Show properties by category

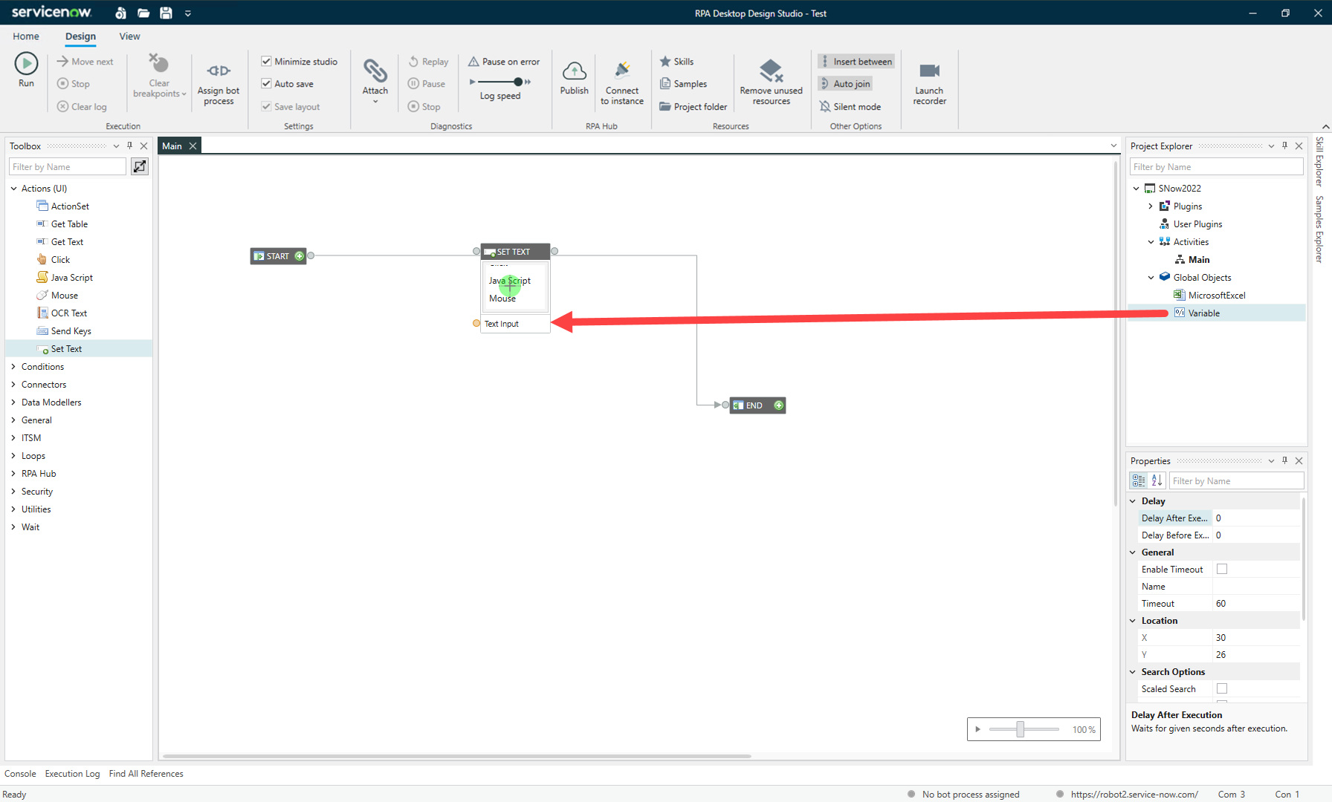coord(1139,480)
